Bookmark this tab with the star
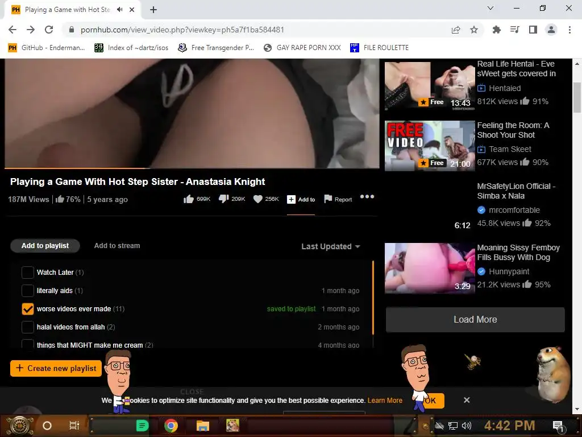The height and width of the screenshot is (437, 582). [x=474, y=30]
